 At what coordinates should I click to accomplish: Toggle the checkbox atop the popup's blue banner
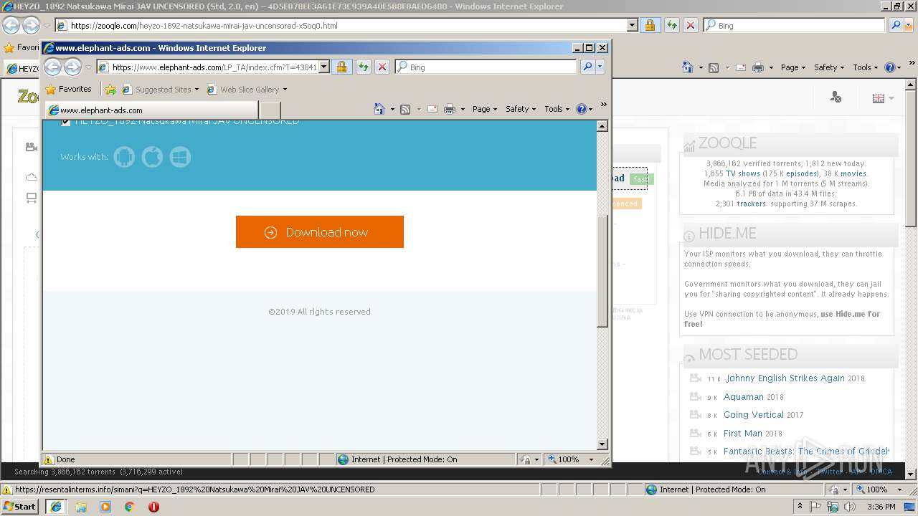[66, 122]
